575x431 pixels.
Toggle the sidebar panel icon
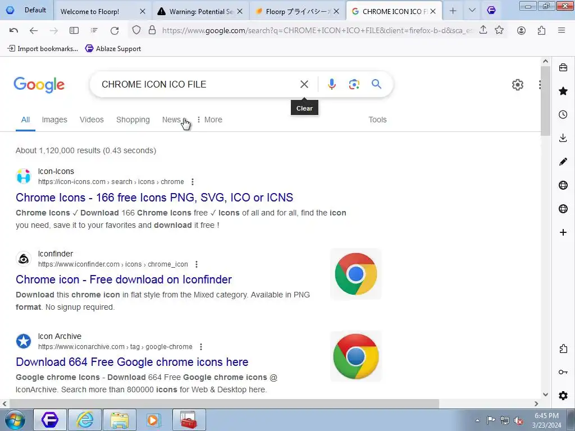click(74, 30)
